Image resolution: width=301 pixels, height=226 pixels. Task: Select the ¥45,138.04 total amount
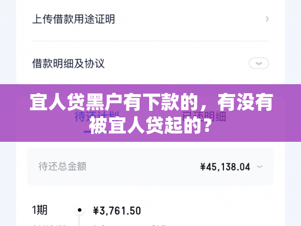(225, 167)
